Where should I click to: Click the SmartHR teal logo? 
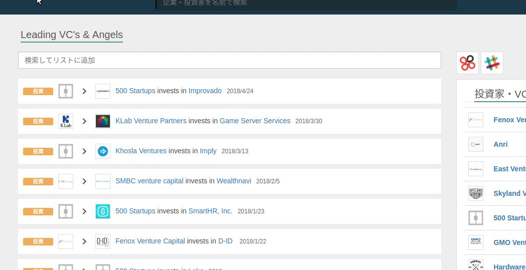click(x=103, y=211)
